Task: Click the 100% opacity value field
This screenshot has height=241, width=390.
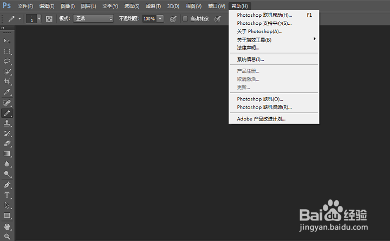Action: click(x=149, y=18)
